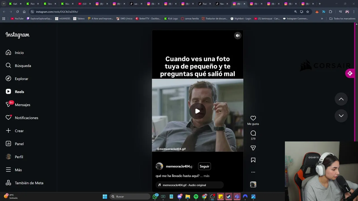Image resolution: width=358 pixels, height=201 pixels.
Task: Open the Explorar compass in the sidebar
Action: [x=17, y=79]
